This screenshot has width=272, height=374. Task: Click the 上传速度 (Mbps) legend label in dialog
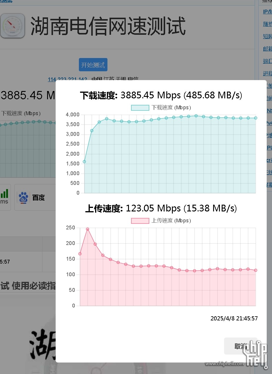click(x=171, y=221)
